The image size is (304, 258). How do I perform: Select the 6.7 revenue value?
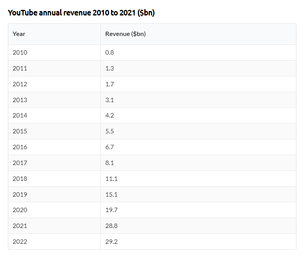pyautogui.click(x=110, y=147)
